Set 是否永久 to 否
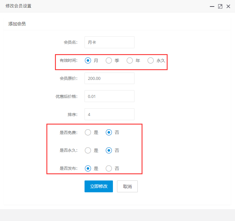The image size is (235, 221). point(109,150)
